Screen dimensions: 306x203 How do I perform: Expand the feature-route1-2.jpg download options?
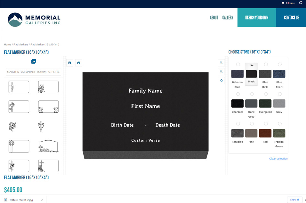tap(42, 200)
